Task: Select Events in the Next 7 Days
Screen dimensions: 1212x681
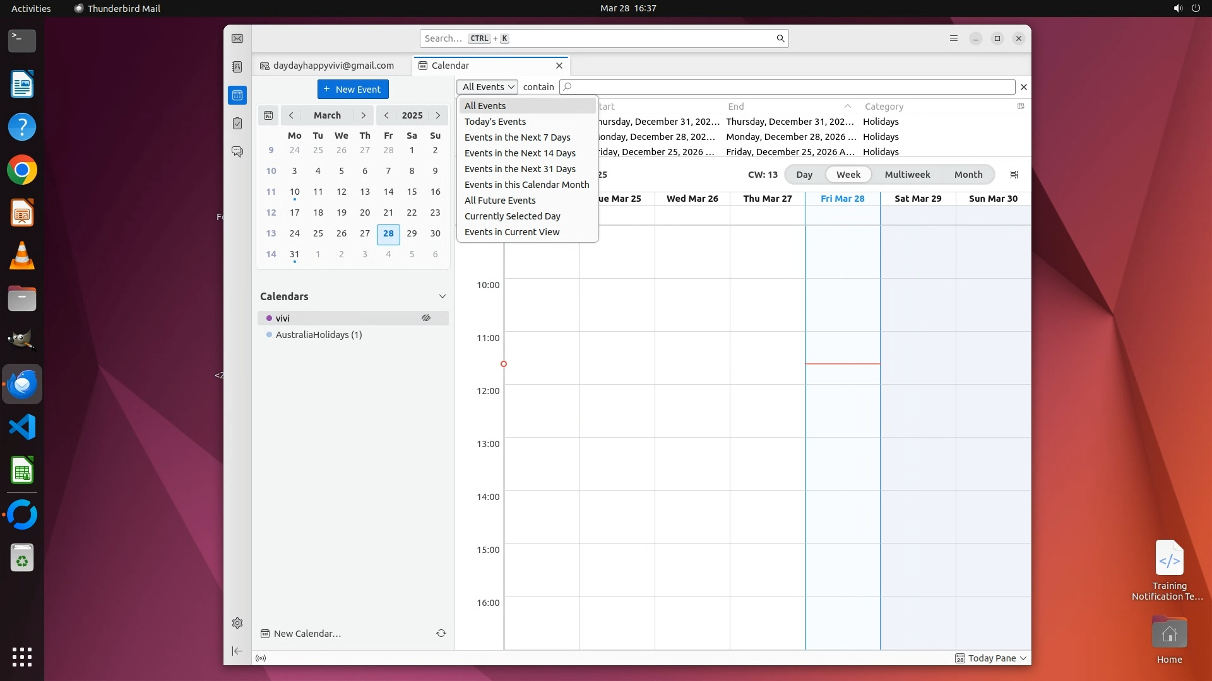Action: pos(517,137)
